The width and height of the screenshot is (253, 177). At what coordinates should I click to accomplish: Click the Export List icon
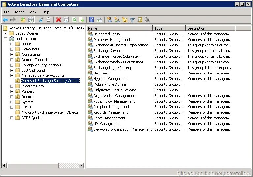(81, 20)
